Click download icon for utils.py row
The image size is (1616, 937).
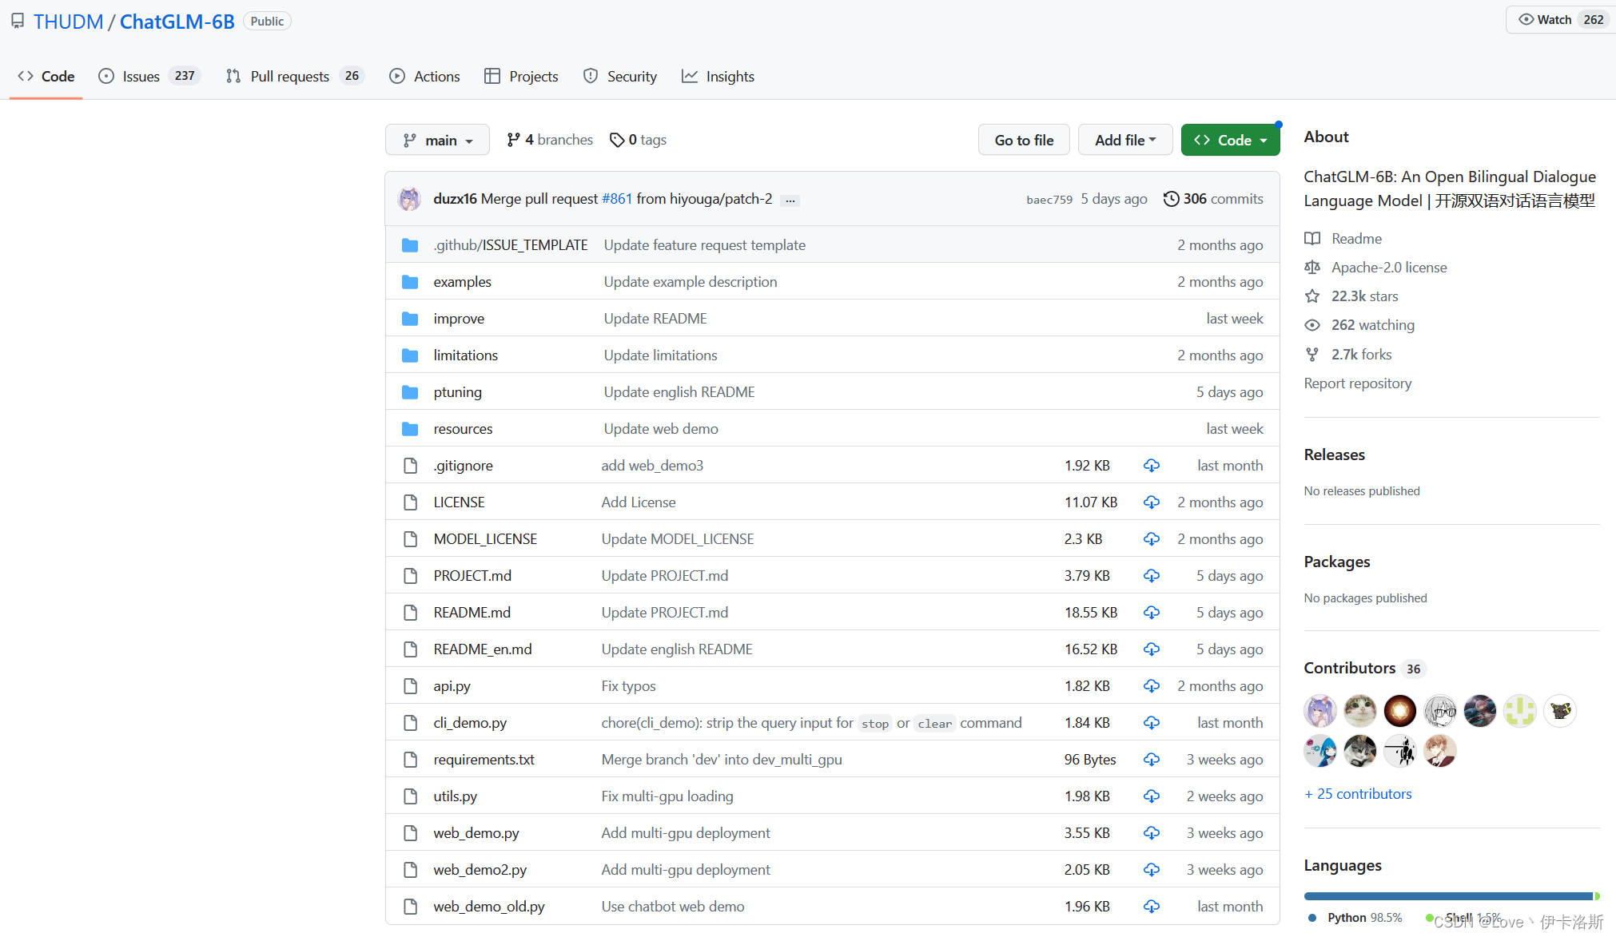point(1151,796)
